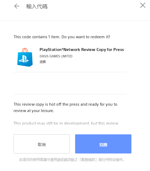Click the grey footer disclaimer starting 此項目的使用
This screenshot has height=171, width=150.
[72, 160]
